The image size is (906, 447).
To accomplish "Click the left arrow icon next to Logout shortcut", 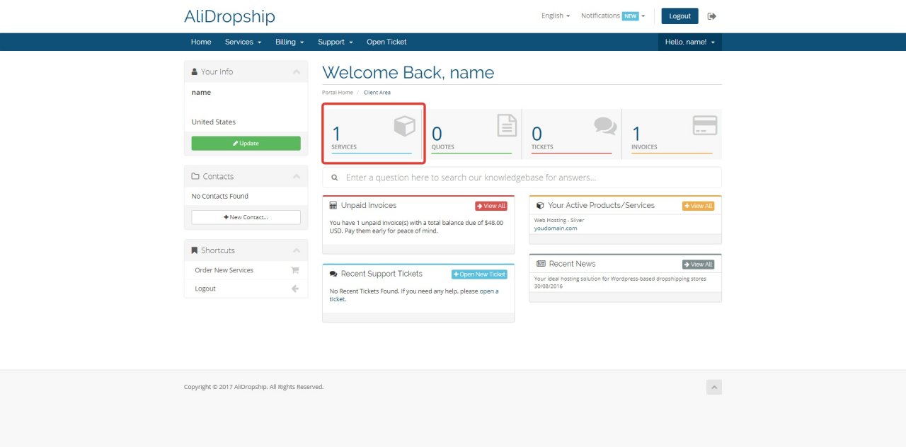I will point(295,289).
